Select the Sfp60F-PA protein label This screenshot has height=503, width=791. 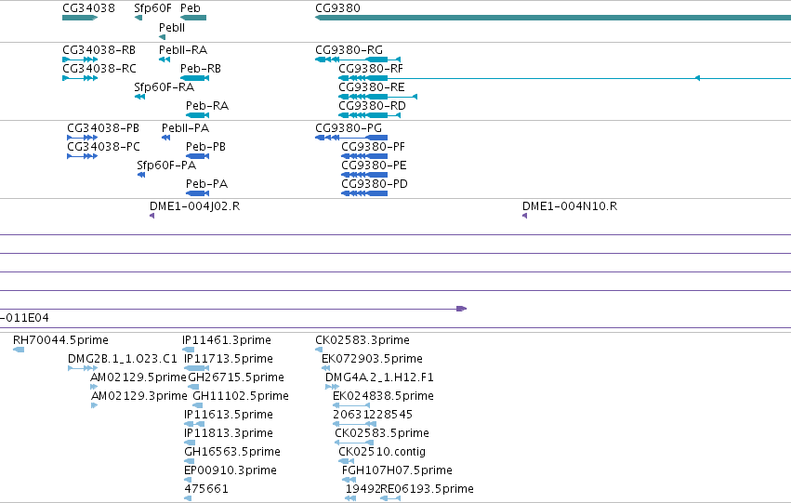click(x=166, y=165)
